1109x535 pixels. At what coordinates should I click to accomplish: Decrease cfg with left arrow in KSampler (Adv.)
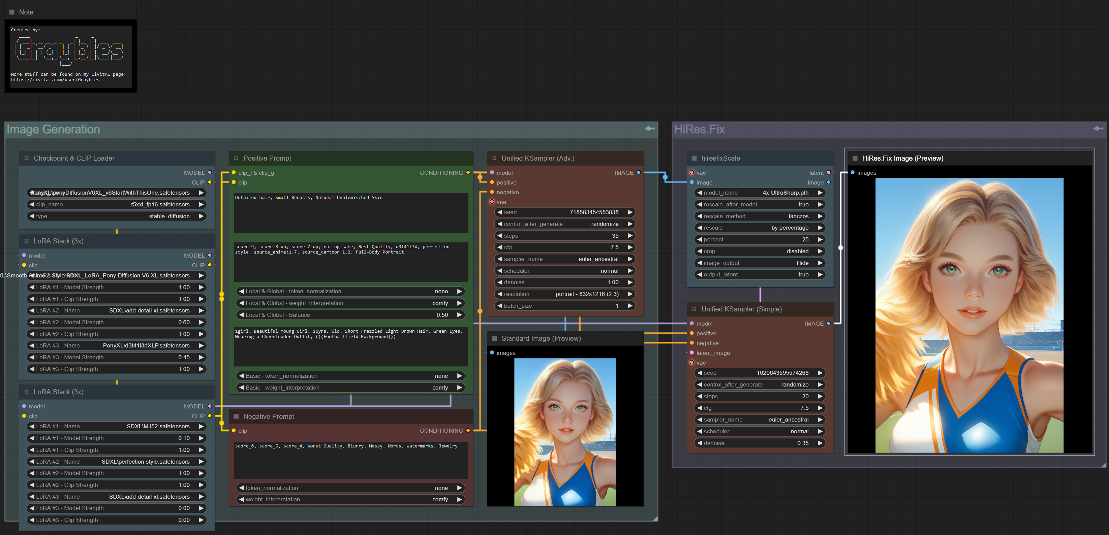click(500, 247)
